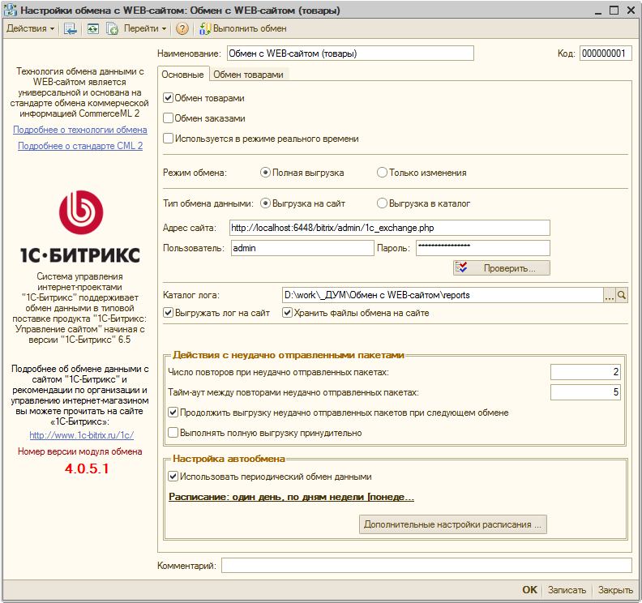Click the 'Записать' button
This screenshot has height=603, width=642.
[x=567, y=590]
